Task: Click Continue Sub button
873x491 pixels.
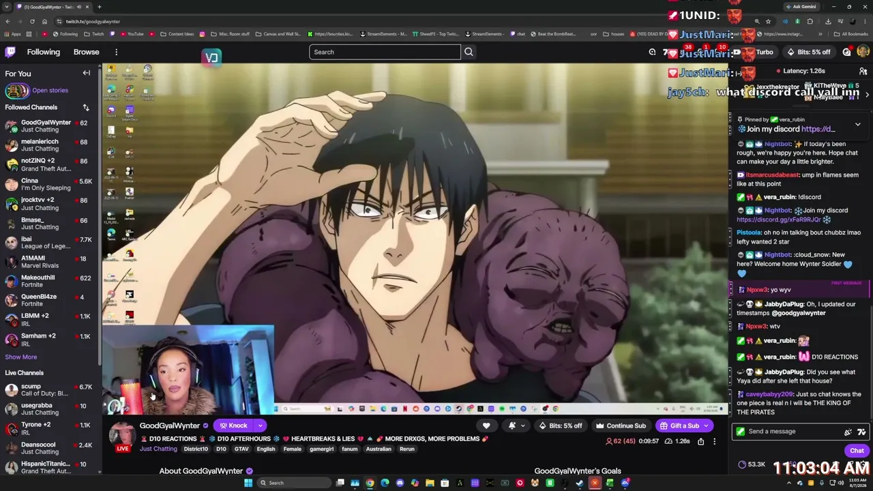Action: point(621,426)
